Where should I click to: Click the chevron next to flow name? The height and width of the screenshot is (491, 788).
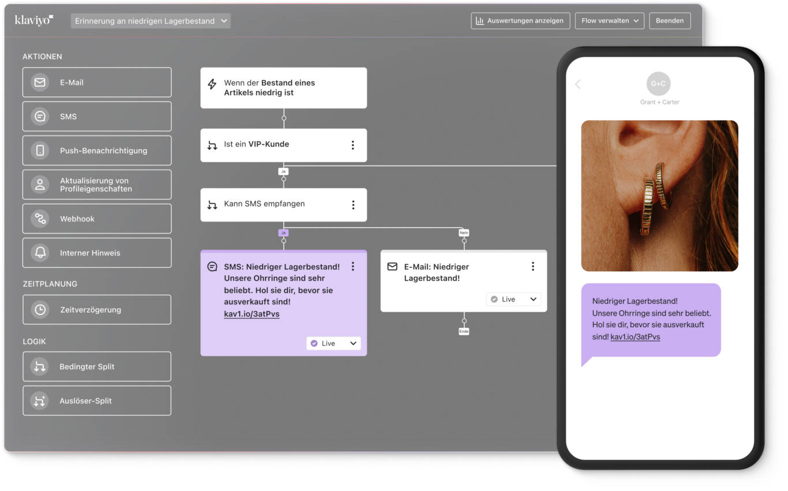pyautogui.click(x=224, y=21)
